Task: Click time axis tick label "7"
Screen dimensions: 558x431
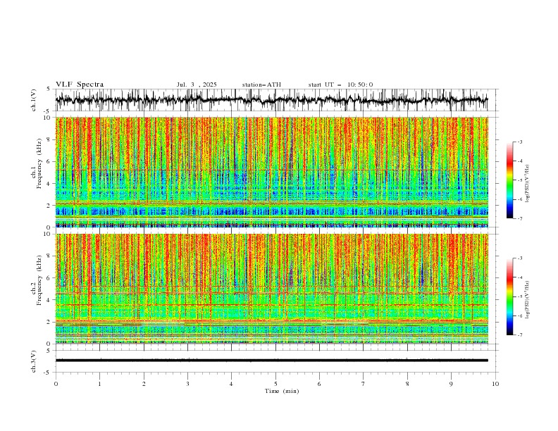Action: pyautogui.click(x=364, y=384)
